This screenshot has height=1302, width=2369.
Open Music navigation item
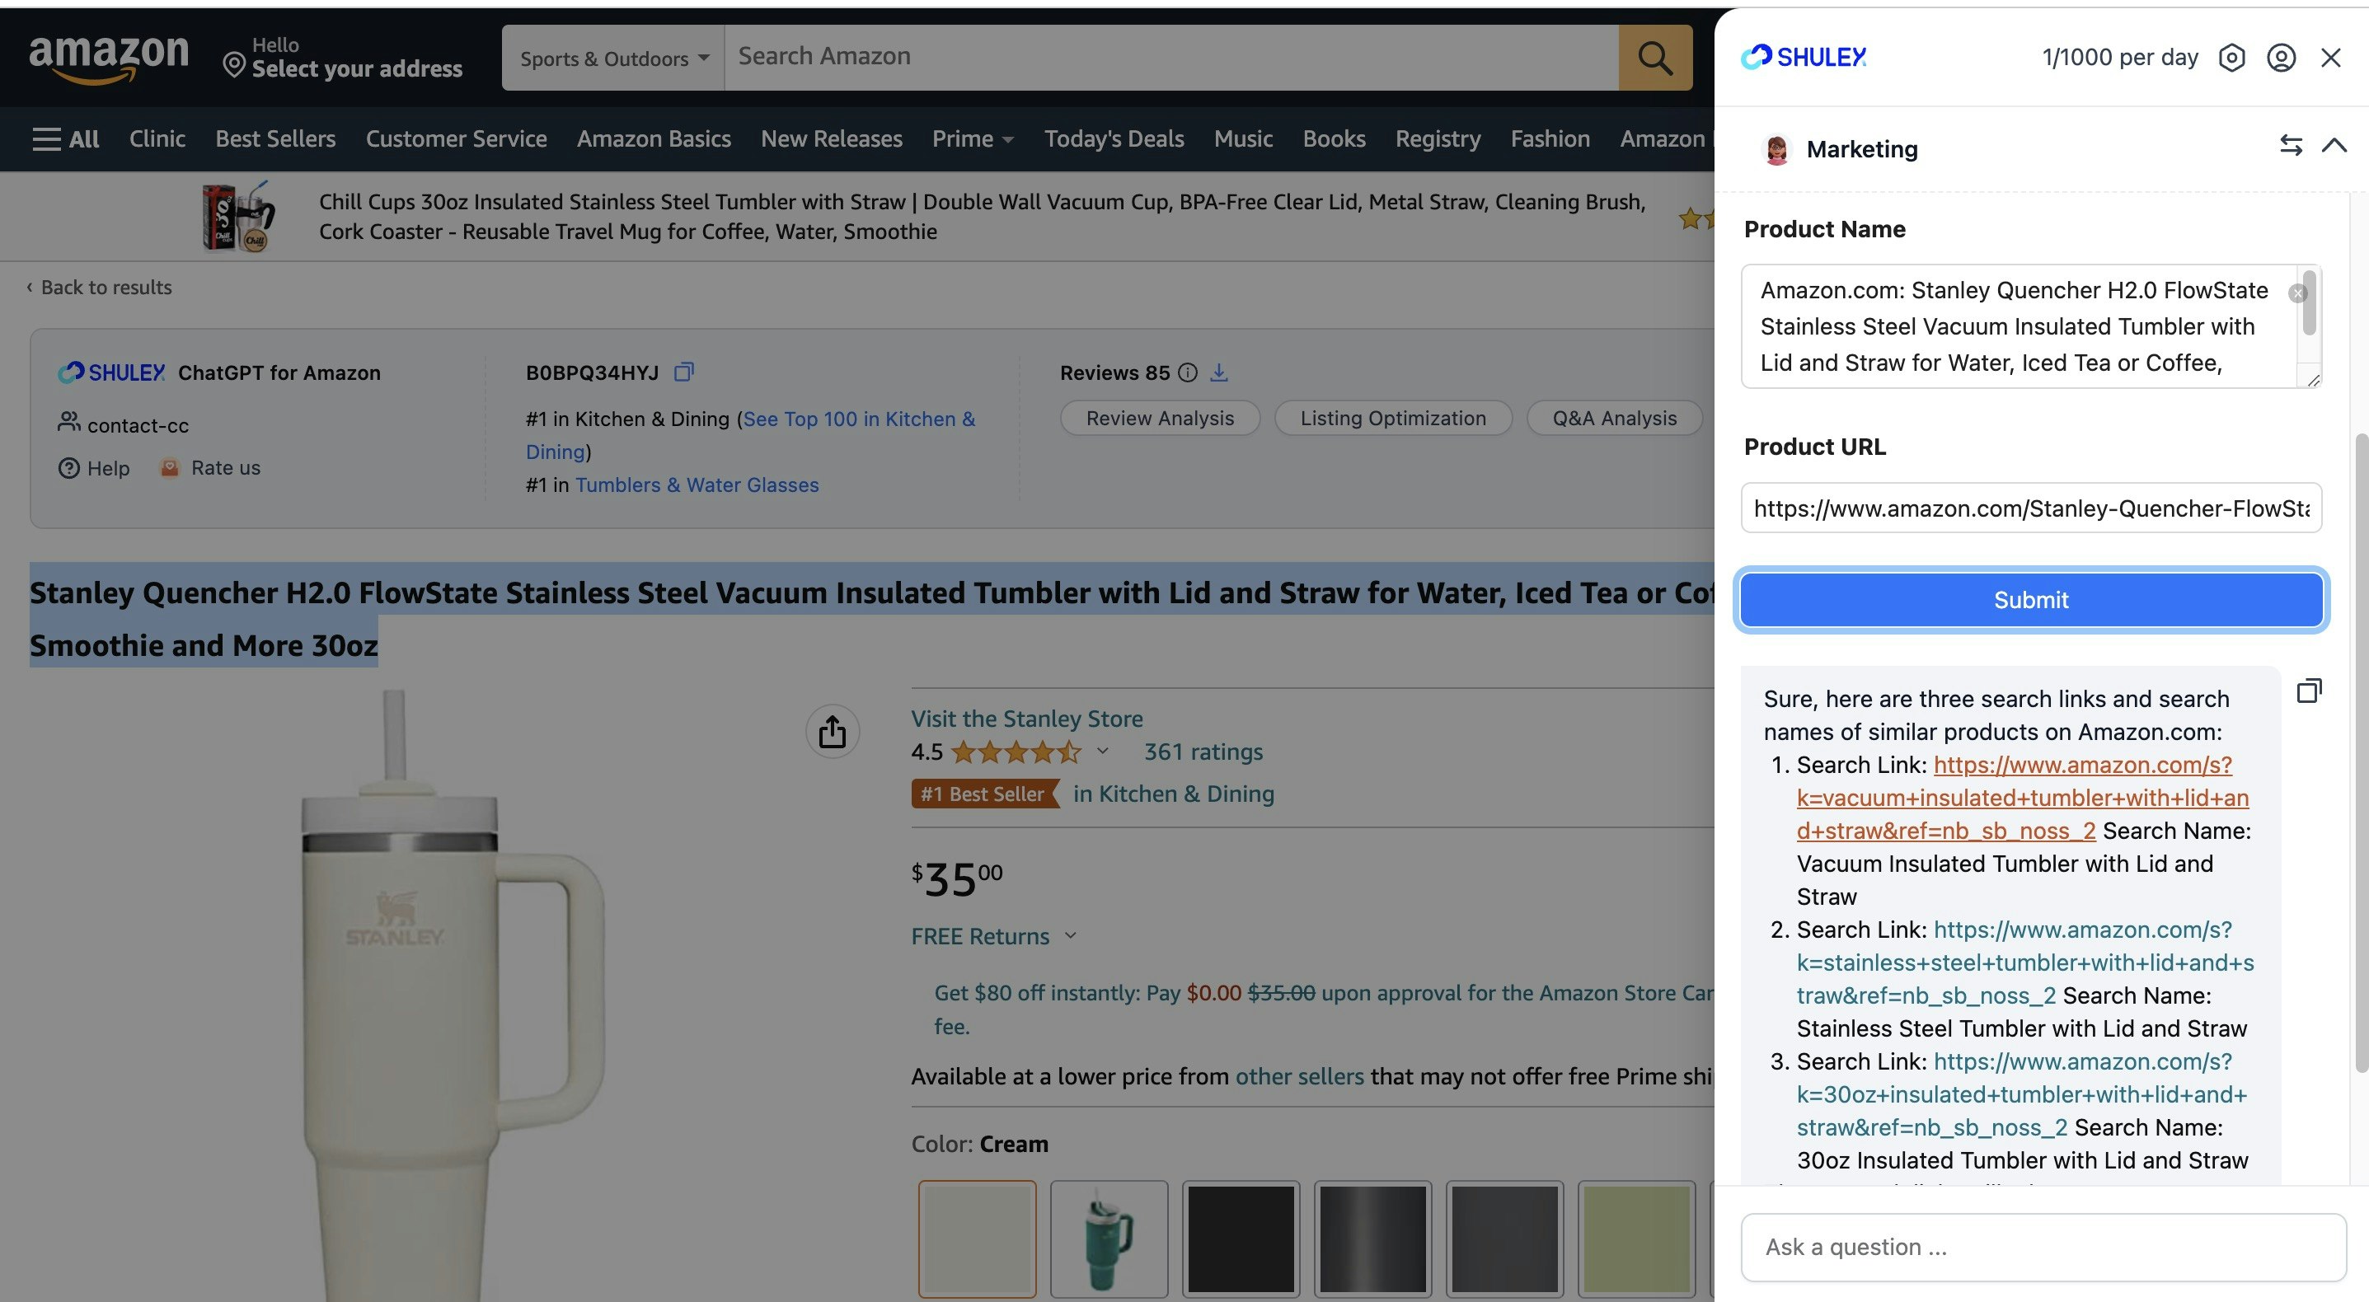[x=1243, y=138]
